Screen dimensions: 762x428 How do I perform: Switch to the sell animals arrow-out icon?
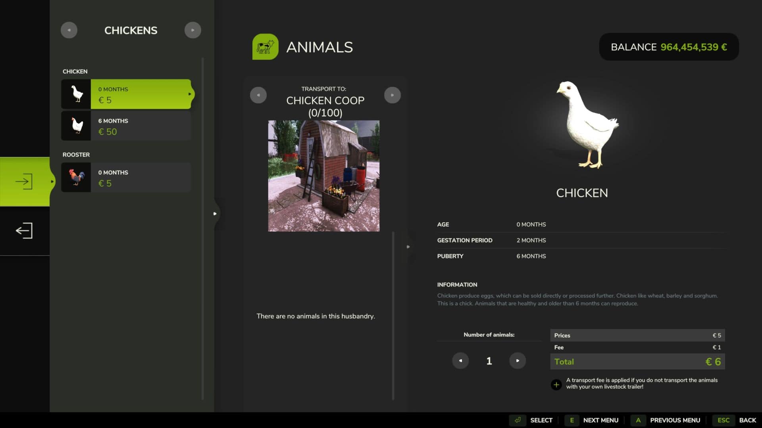[x=24, y=231]
